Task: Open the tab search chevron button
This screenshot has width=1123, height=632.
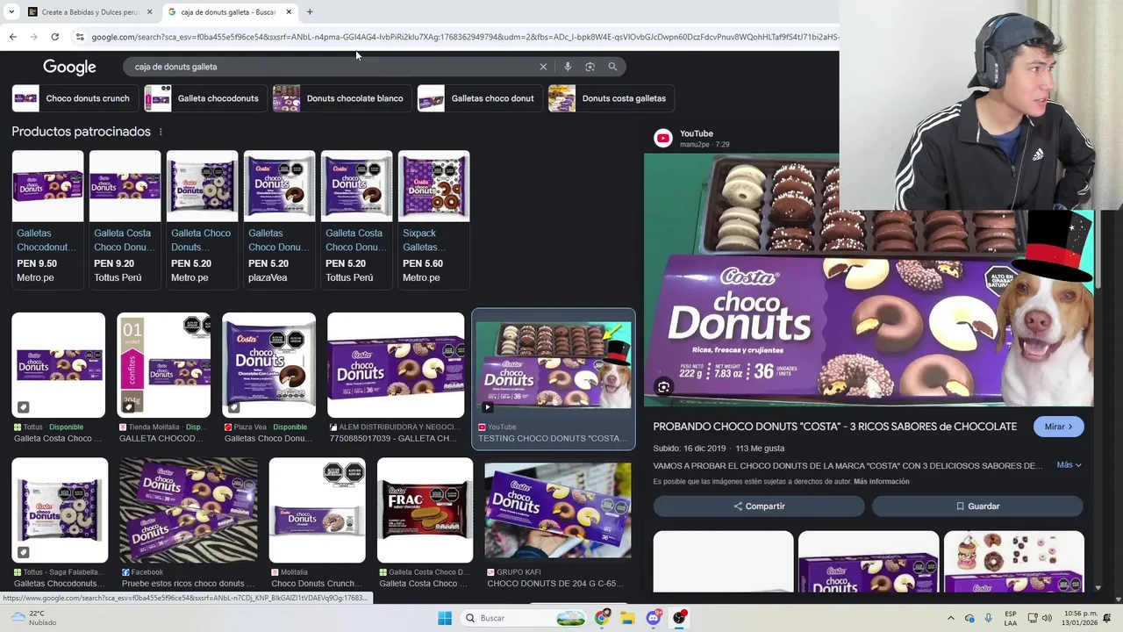Action: click(x=11, y=12)
